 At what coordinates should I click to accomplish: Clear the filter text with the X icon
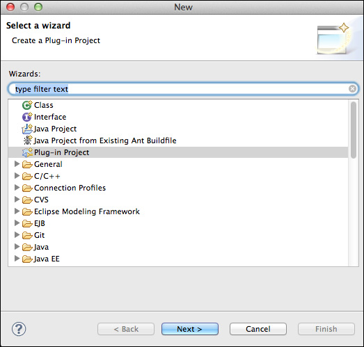pos(352,88)
